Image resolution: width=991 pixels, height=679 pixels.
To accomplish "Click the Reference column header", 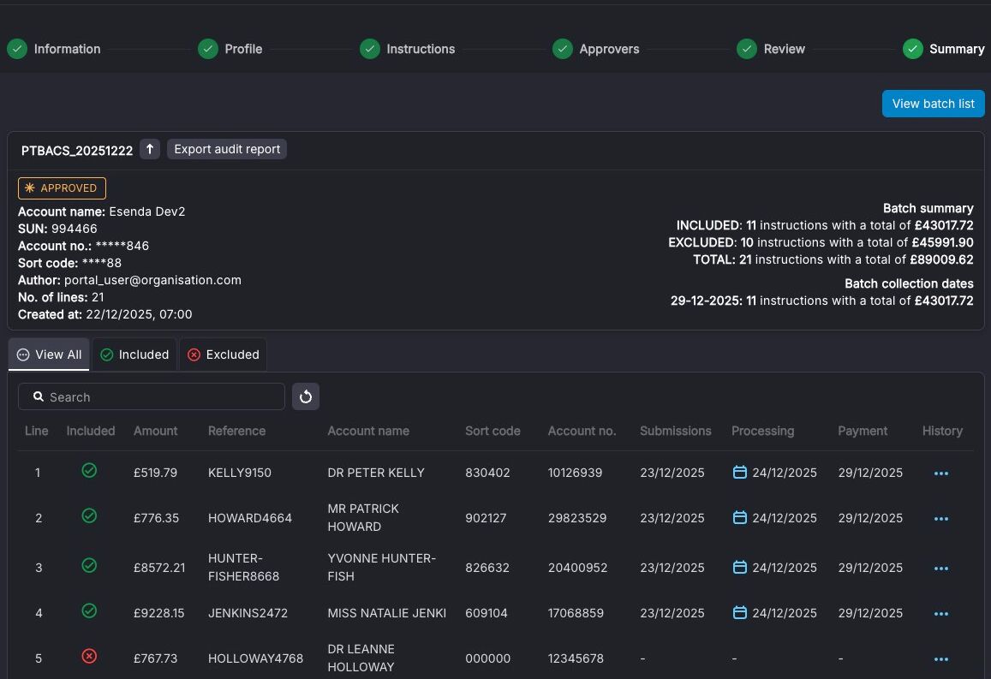I will 237,431.
